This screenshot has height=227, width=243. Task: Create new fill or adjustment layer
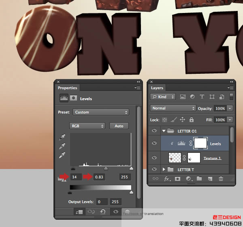[x=188, y=178]
